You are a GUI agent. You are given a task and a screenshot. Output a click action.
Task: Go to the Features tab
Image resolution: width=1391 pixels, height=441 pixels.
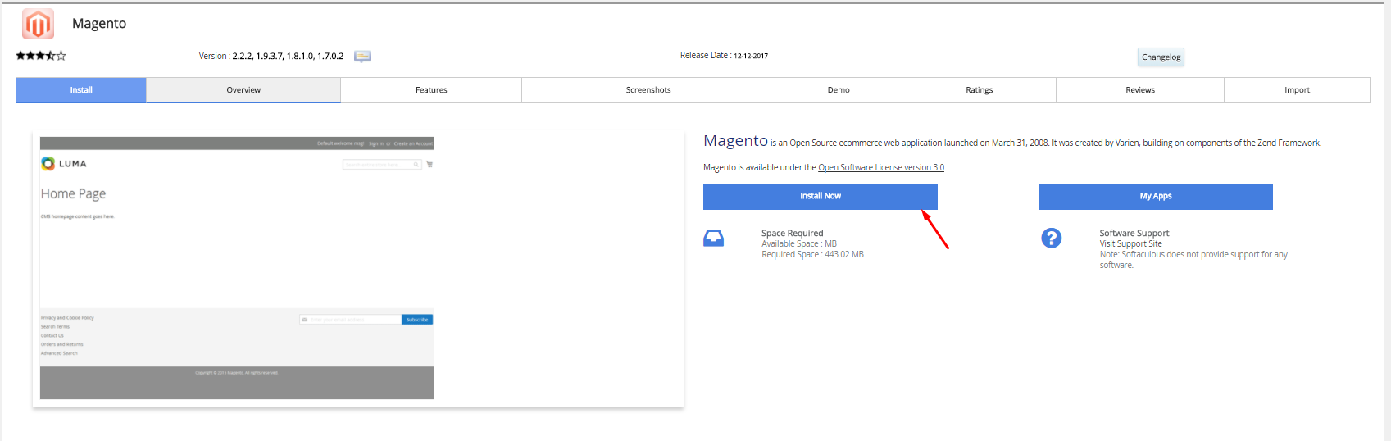(x=431, y=90)
